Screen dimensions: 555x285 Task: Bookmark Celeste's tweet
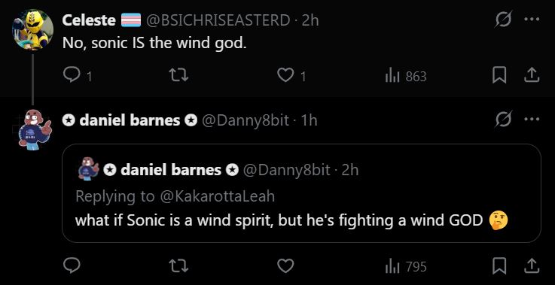499,76
